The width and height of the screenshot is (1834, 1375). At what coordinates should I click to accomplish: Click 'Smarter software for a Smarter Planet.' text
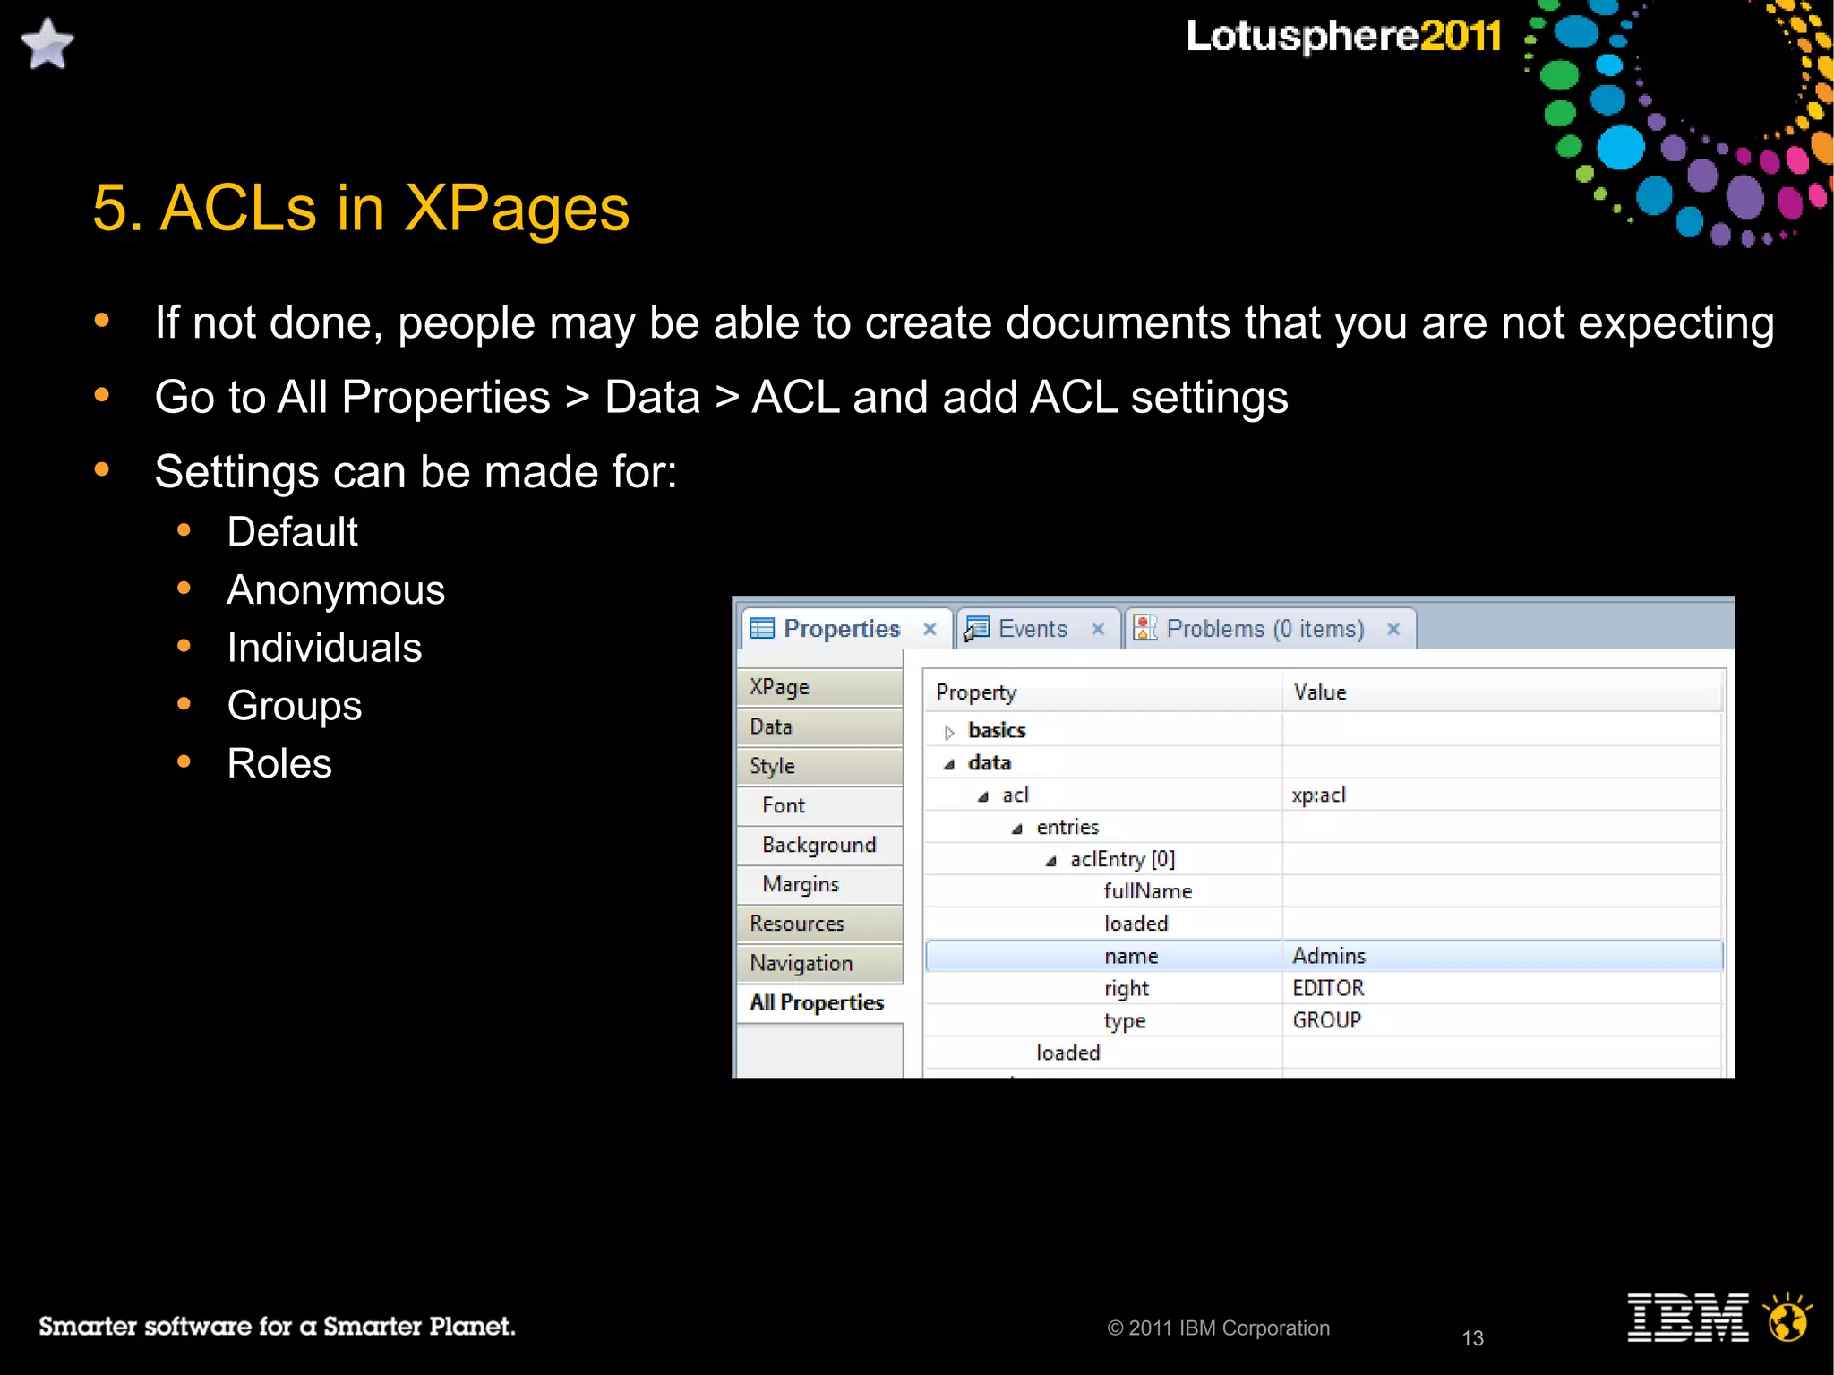coord(277,1326)
